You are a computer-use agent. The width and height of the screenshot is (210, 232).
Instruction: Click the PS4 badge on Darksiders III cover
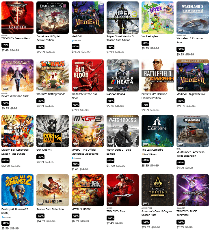40,31
